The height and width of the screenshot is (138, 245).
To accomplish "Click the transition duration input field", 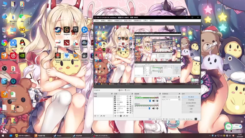I will (x=172, y=99).
